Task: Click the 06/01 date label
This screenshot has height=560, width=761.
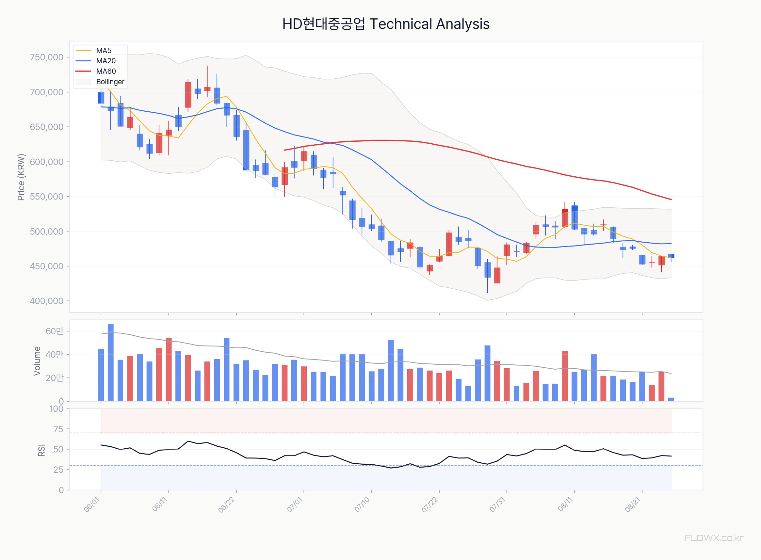Action: 92,505
